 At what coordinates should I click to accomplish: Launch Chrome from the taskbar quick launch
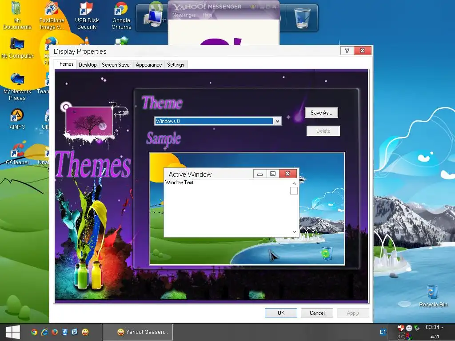[x=34, y=332]
